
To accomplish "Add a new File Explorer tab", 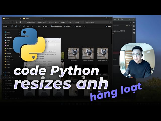I will (x=45, y=19).
